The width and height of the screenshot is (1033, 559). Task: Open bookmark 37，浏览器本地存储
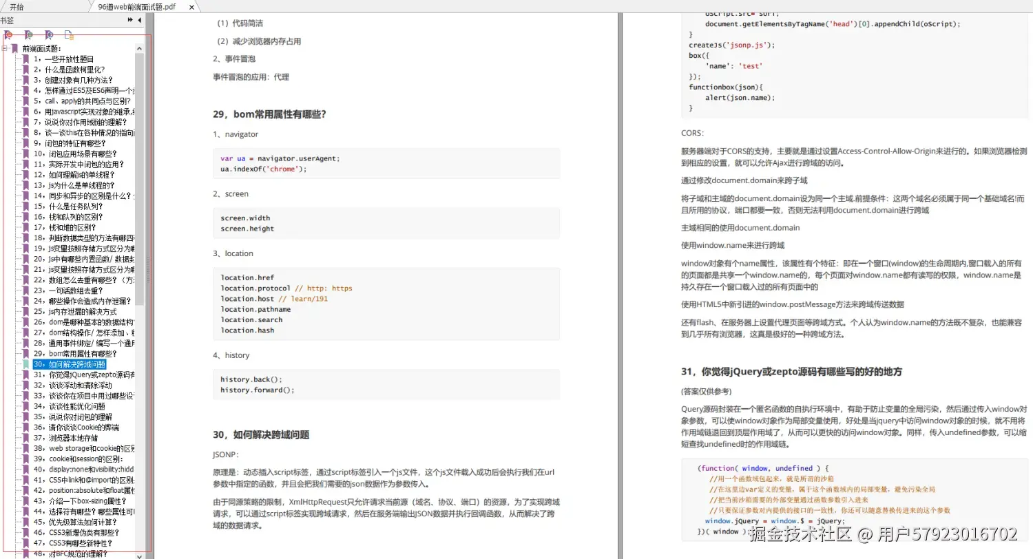click(x=65, y=438)
